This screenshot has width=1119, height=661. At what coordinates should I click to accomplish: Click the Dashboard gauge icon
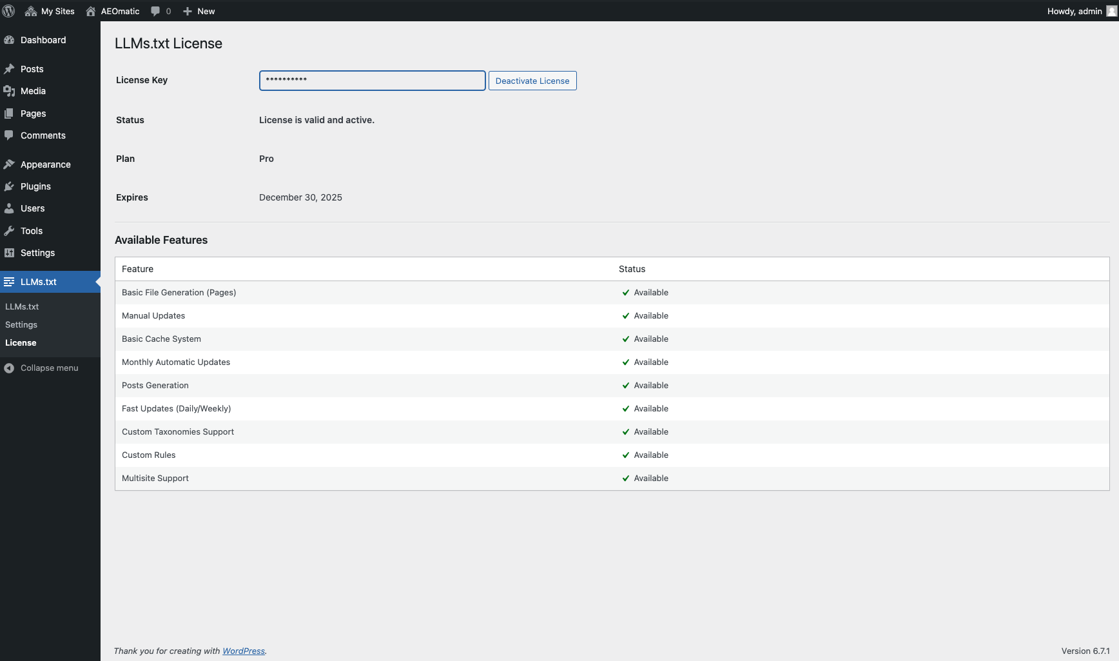9,40
